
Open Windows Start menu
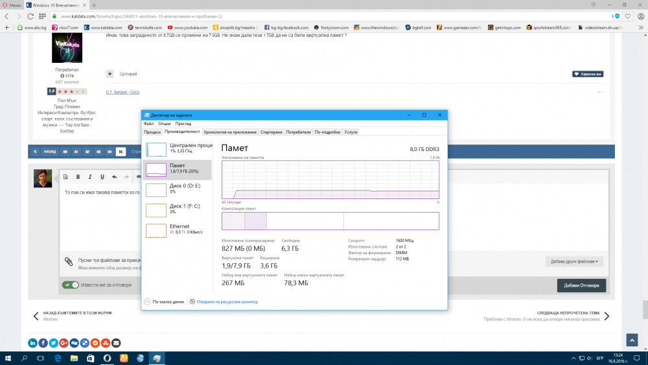[8, 358]
